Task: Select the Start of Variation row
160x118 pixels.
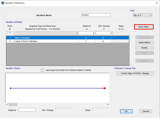Action: 68,38
